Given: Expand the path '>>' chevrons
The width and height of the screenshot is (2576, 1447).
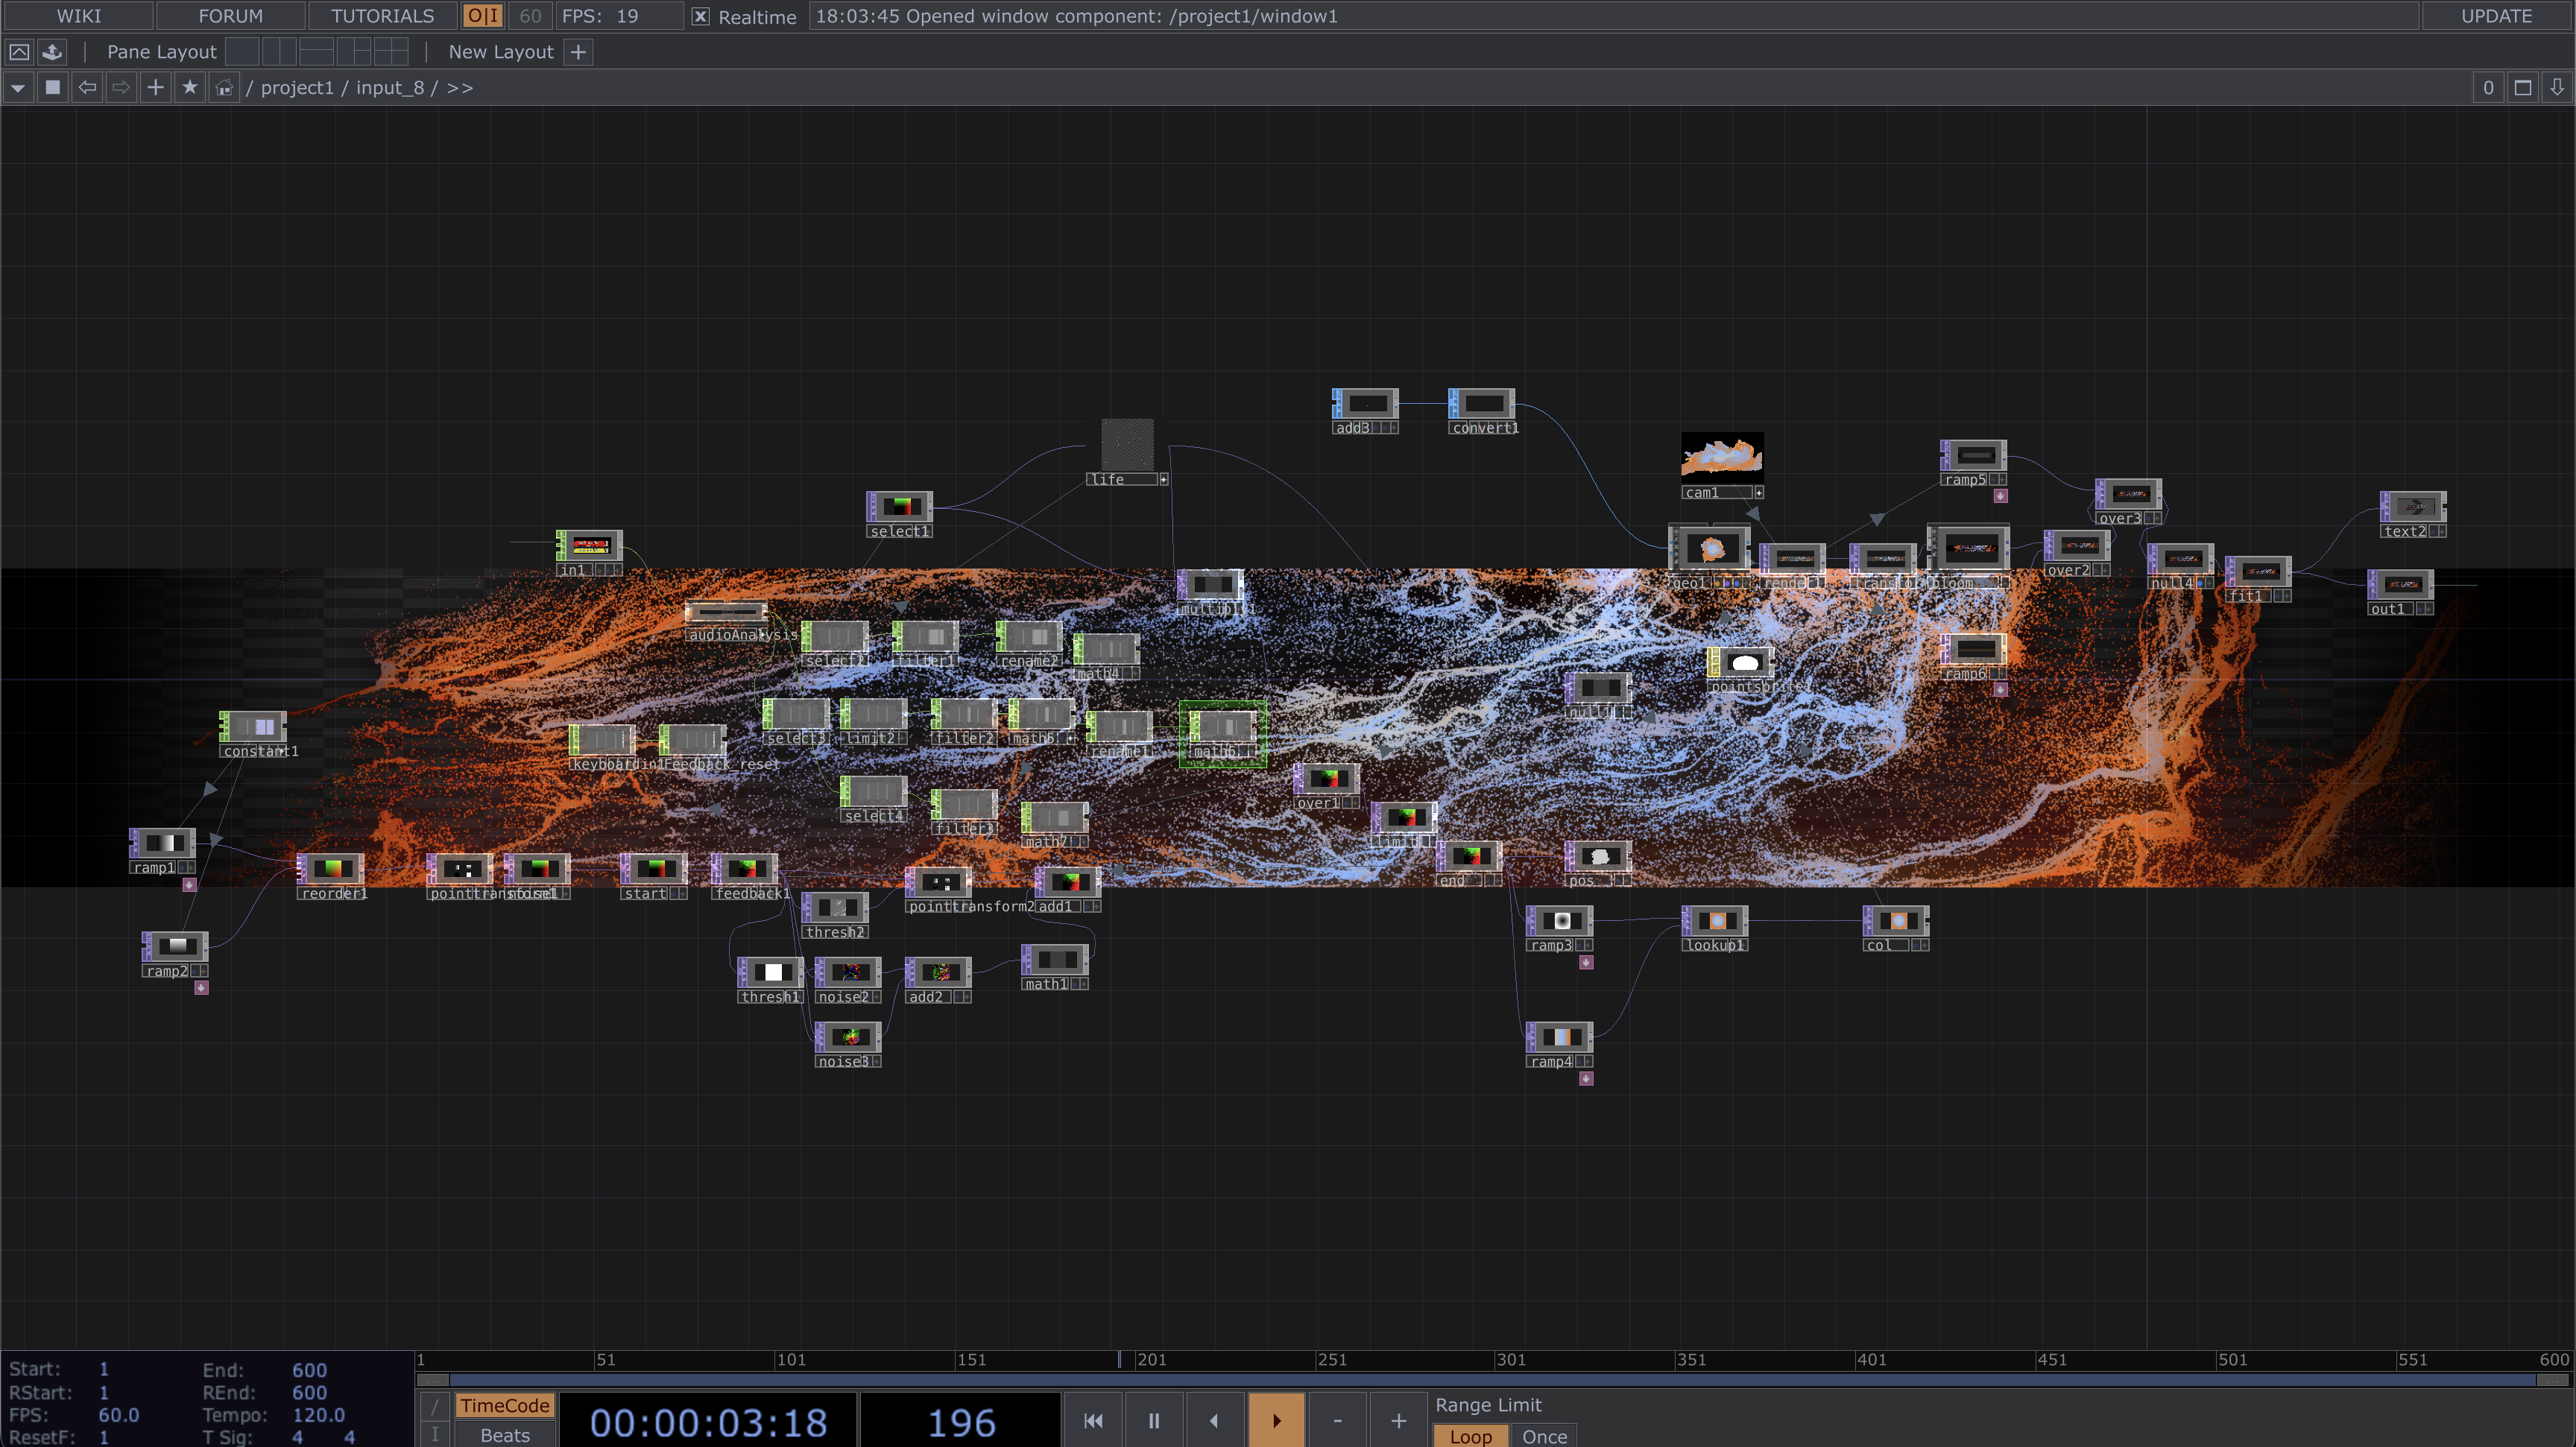Looking at the screenshot, I should click(x=460, y=88).
